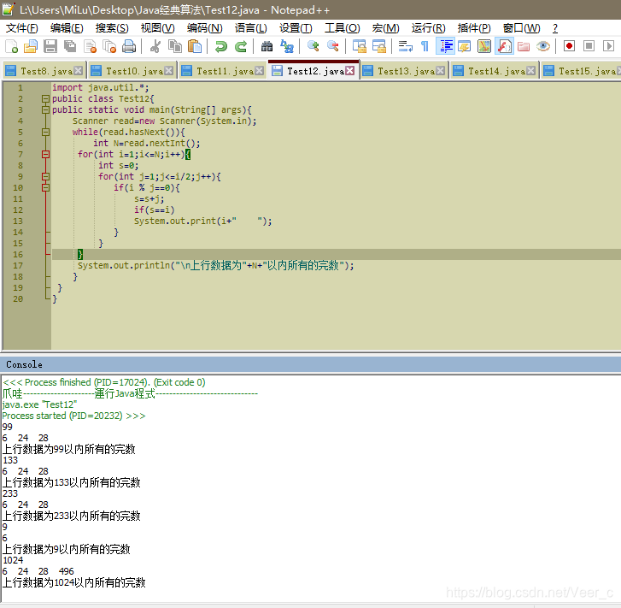Click the Close All documents icon
Image resolution: width=621 pixels, height=608 pixels.
click(x=109, y=46)
